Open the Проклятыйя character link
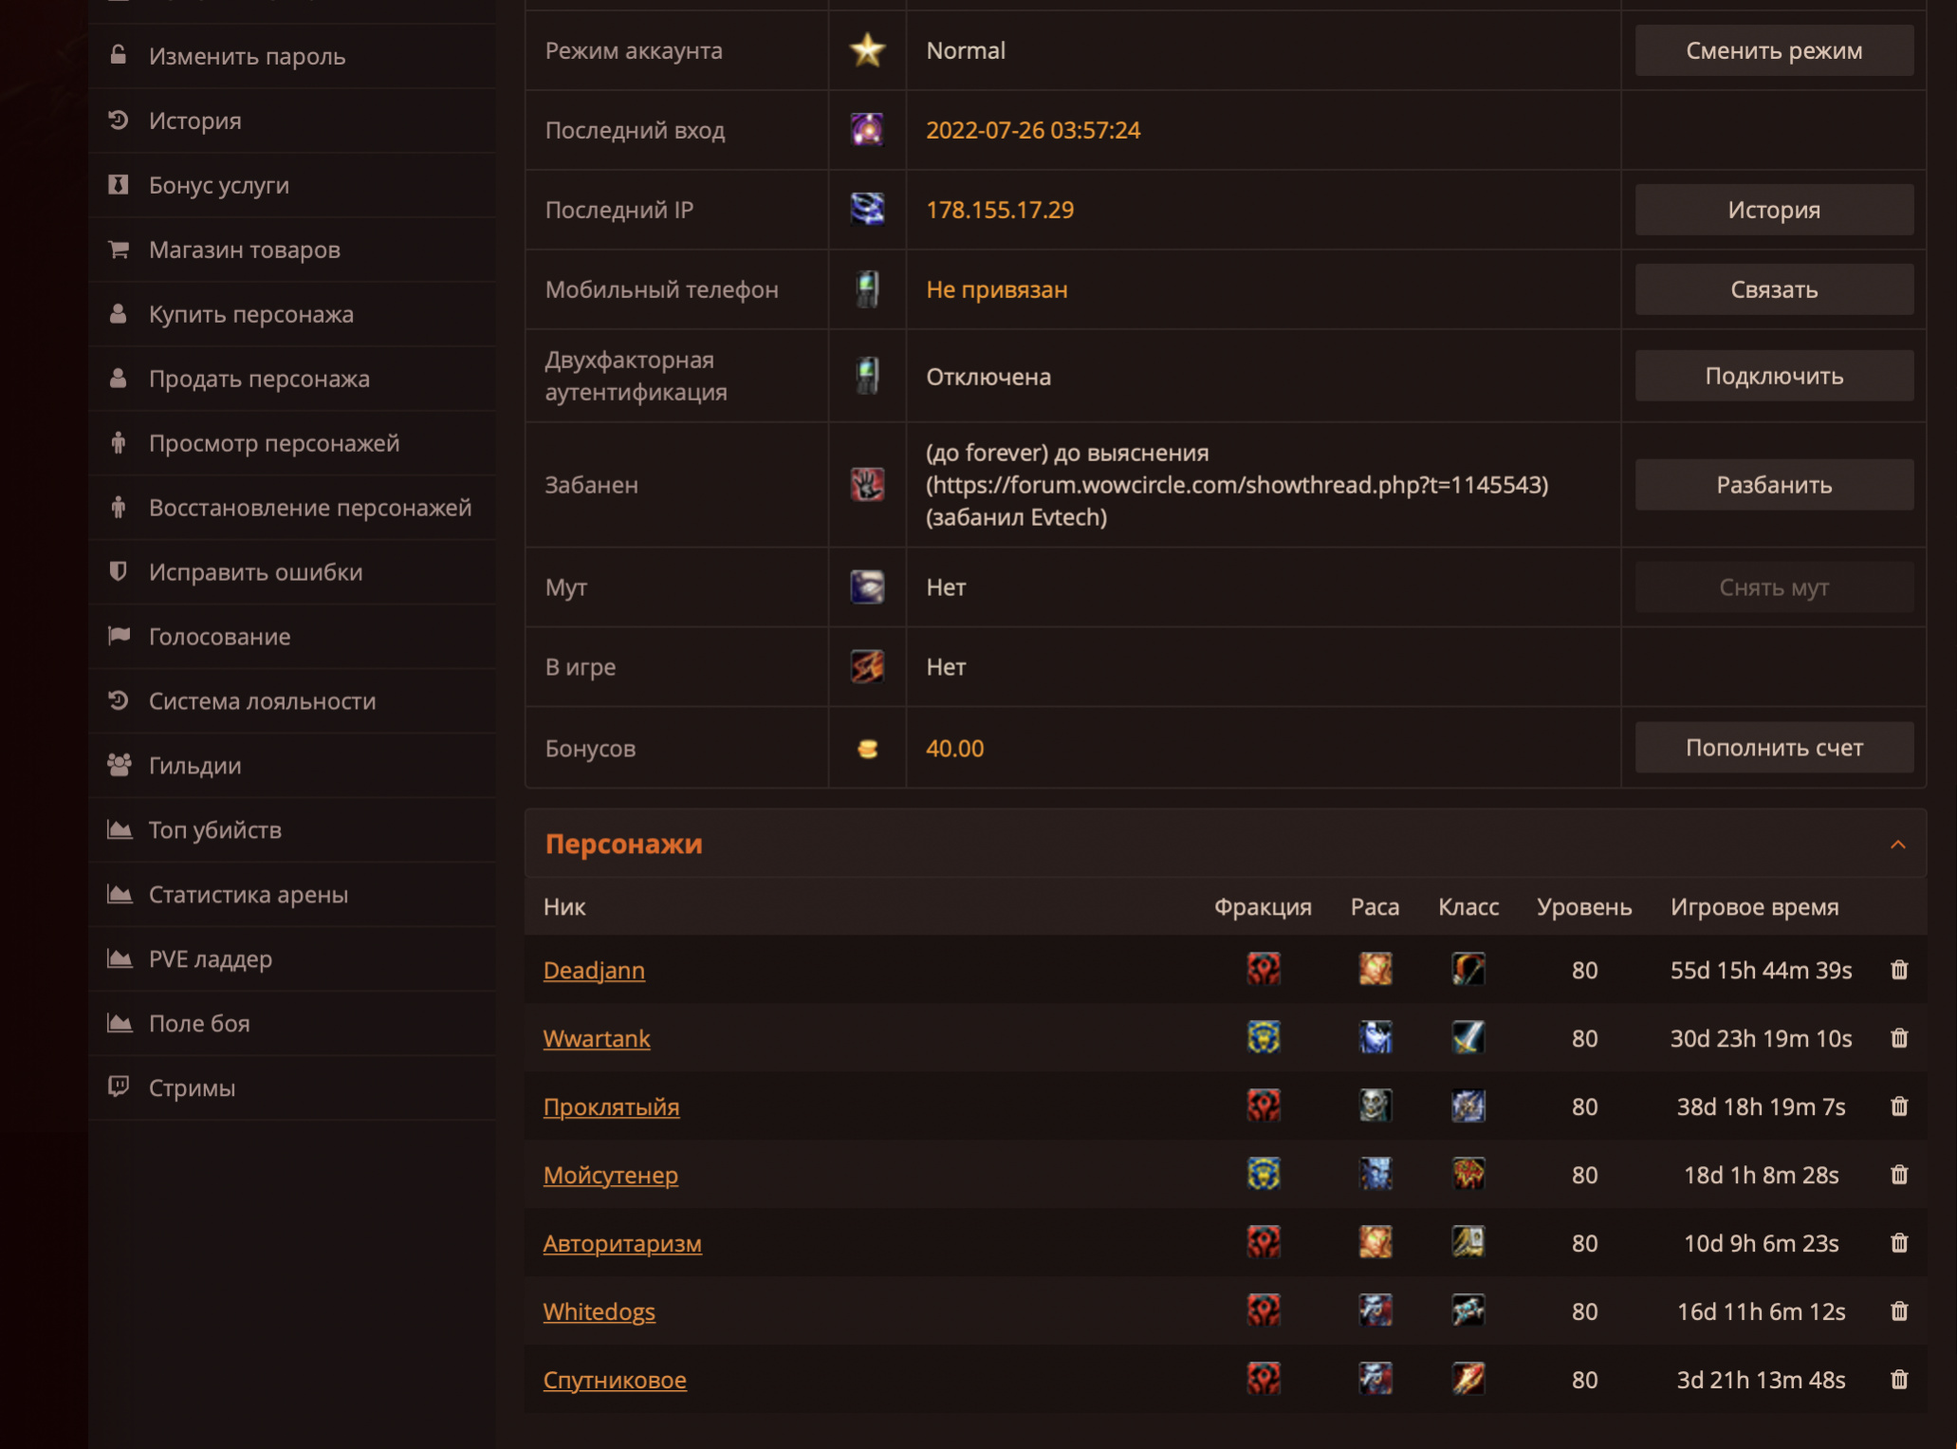The image size is (1957, 1449). point(611,1106)
